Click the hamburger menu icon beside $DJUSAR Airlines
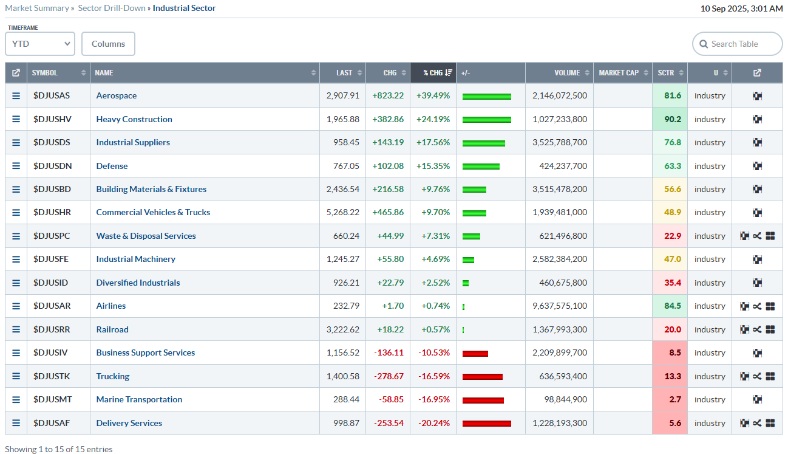Viewport: 788px width, 454px height. [16, 306]
